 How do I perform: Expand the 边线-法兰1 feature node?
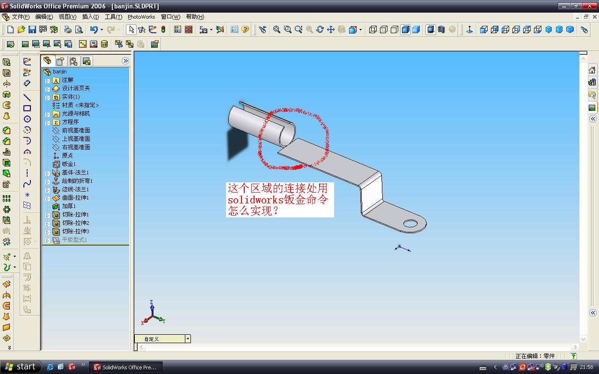[x=47, y=190]
